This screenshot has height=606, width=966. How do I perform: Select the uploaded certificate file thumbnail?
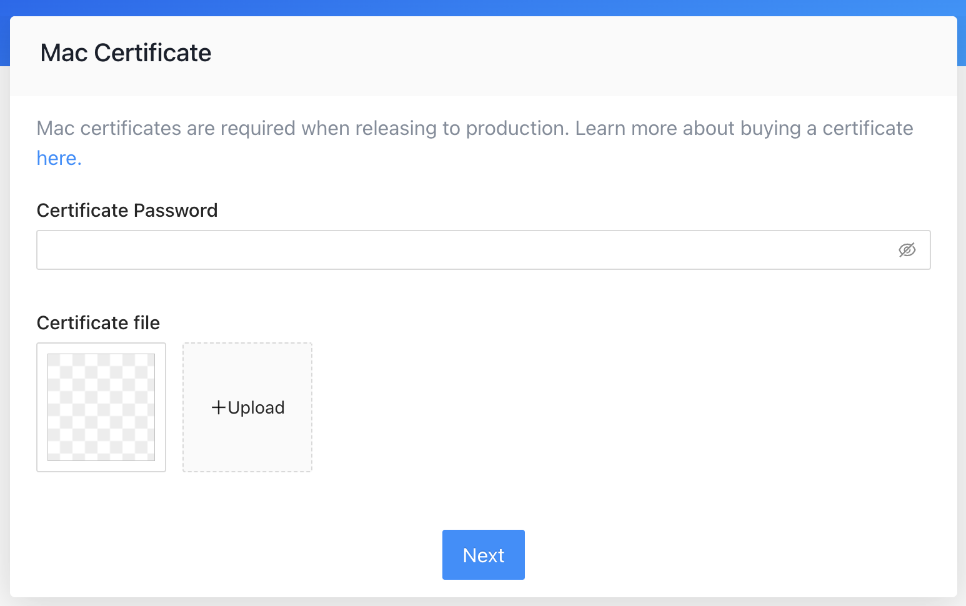(x=101, y=407)
